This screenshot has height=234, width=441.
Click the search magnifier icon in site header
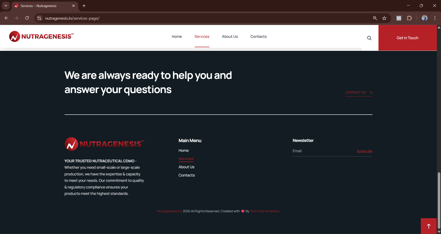click(369, 38)
